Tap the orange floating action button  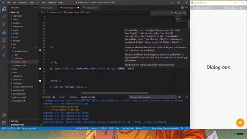coord(240,122)
